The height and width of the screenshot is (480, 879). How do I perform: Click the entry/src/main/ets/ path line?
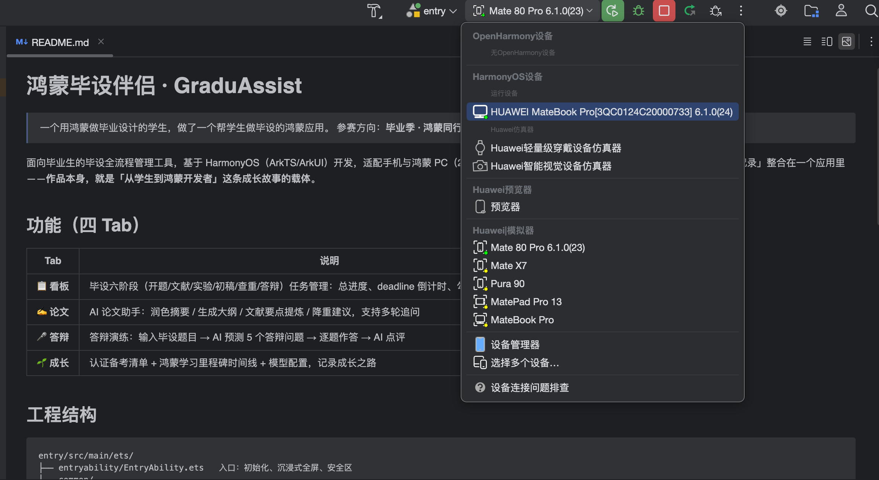point(86,456)
